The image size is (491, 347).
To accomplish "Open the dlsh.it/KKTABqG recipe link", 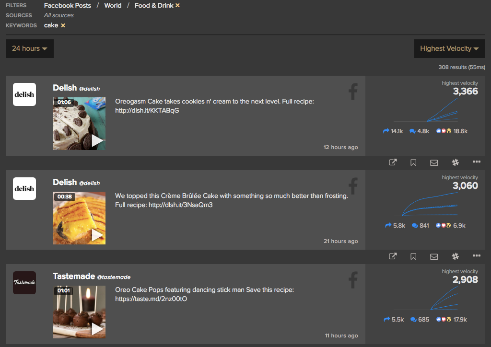I will pyautogui.click(x=147, y=111).
